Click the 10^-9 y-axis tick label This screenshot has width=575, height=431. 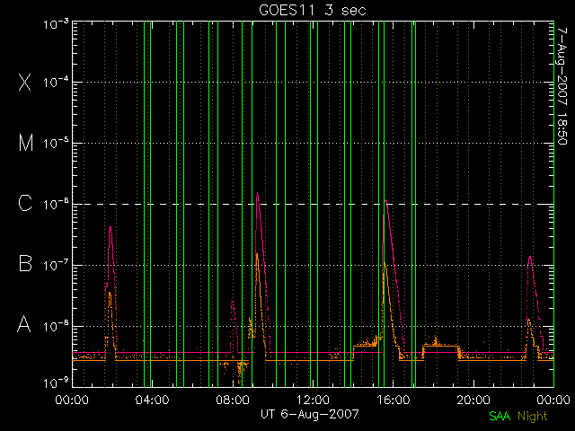56,383
